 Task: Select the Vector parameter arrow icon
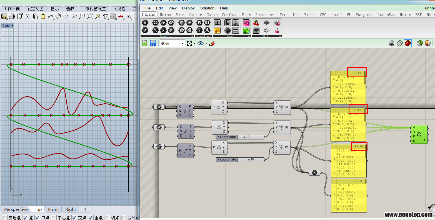(x=145, y=30)
